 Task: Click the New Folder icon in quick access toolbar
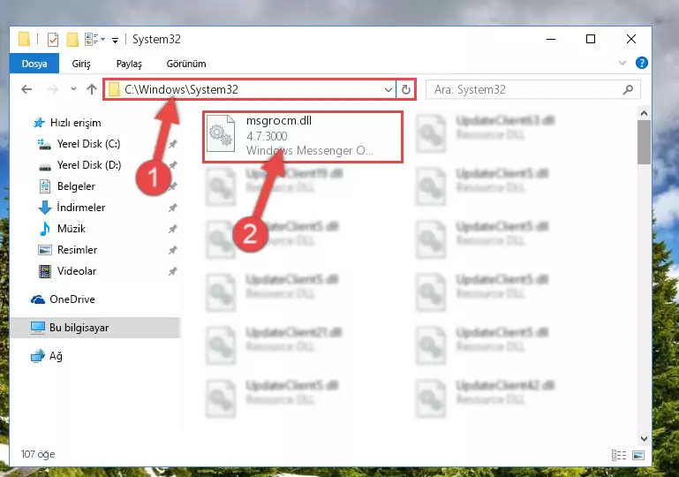pyautogui.click(x=72, y=40)
